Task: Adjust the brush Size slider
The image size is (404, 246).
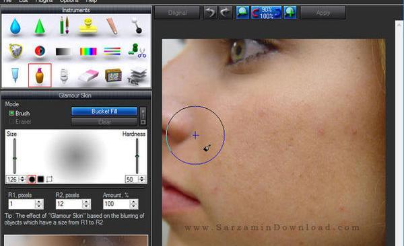Action: [15, 156]
